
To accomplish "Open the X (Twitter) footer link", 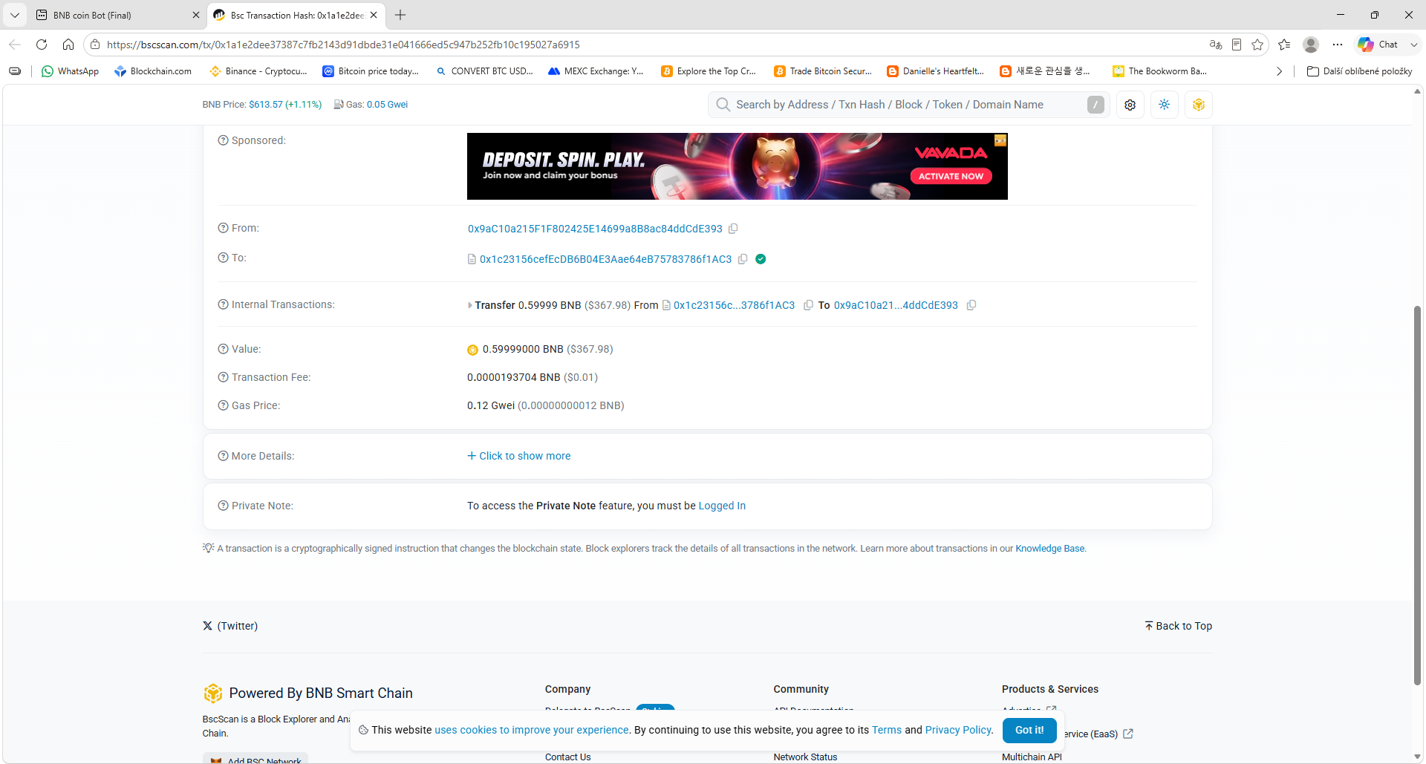I will tap(230, 626).
